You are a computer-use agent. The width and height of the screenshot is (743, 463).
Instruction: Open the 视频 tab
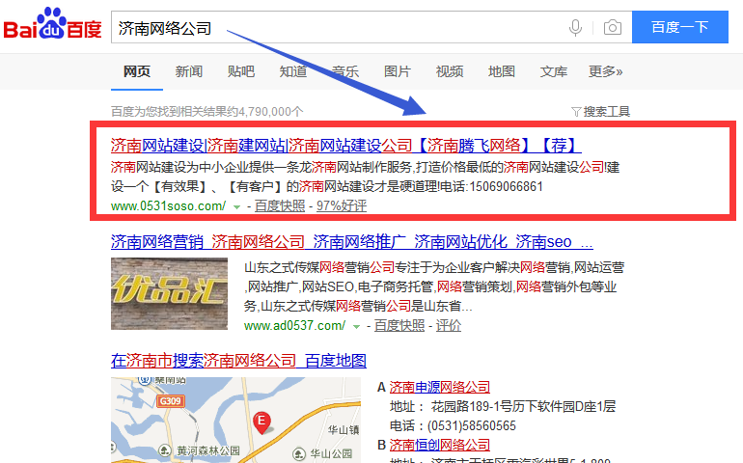[450, 71]
